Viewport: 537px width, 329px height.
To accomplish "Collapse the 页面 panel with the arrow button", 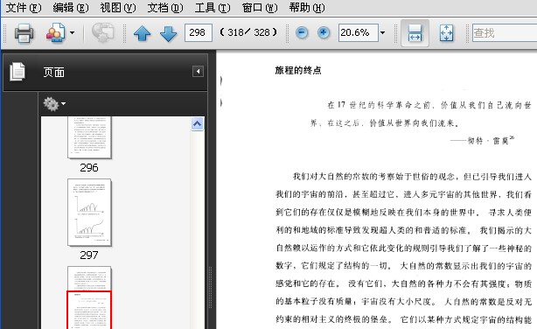I will pos(198,71).
